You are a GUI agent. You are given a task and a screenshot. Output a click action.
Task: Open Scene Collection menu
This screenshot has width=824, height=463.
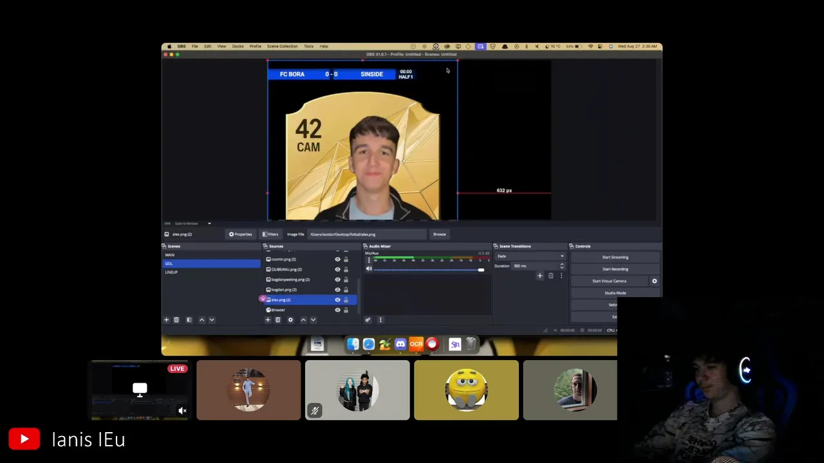282,46
